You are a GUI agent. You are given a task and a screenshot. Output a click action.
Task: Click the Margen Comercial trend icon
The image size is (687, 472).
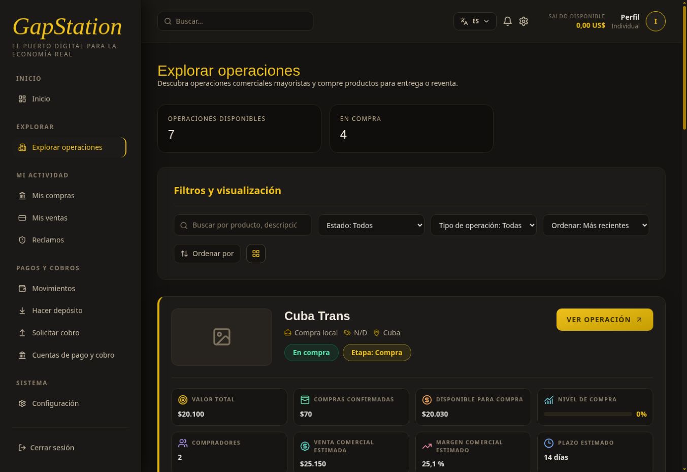(x=427, y=446)
